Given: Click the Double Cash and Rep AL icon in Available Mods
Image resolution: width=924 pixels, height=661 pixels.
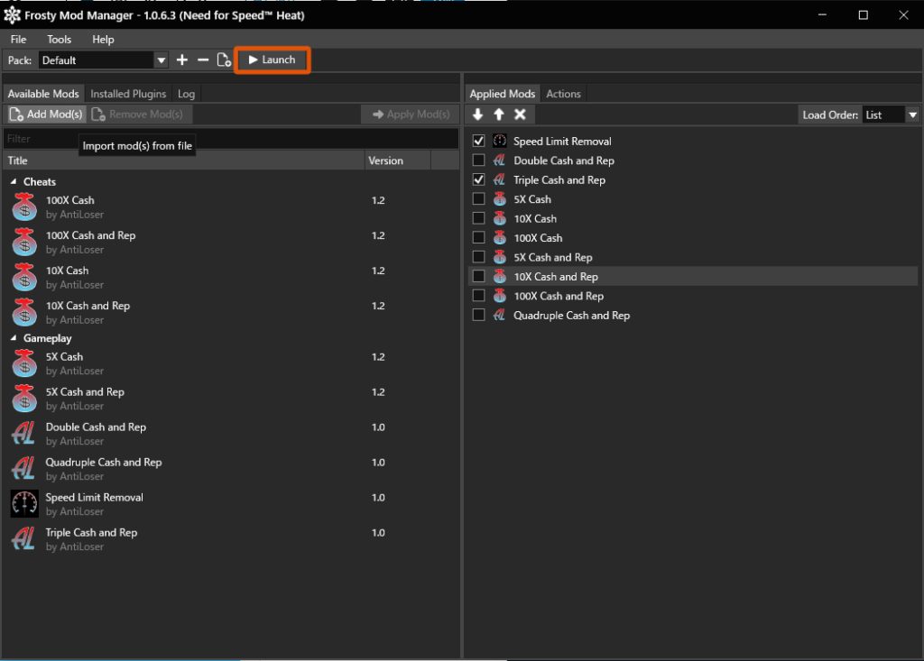Looking at the screenshot, I should 24,434.
